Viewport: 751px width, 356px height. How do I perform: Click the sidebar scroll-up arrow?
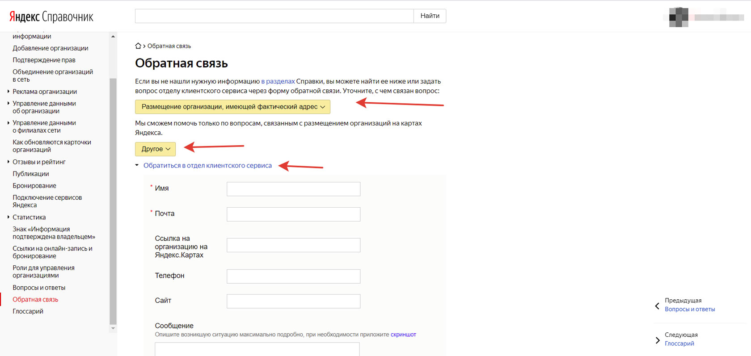click(x=113, y=37)
